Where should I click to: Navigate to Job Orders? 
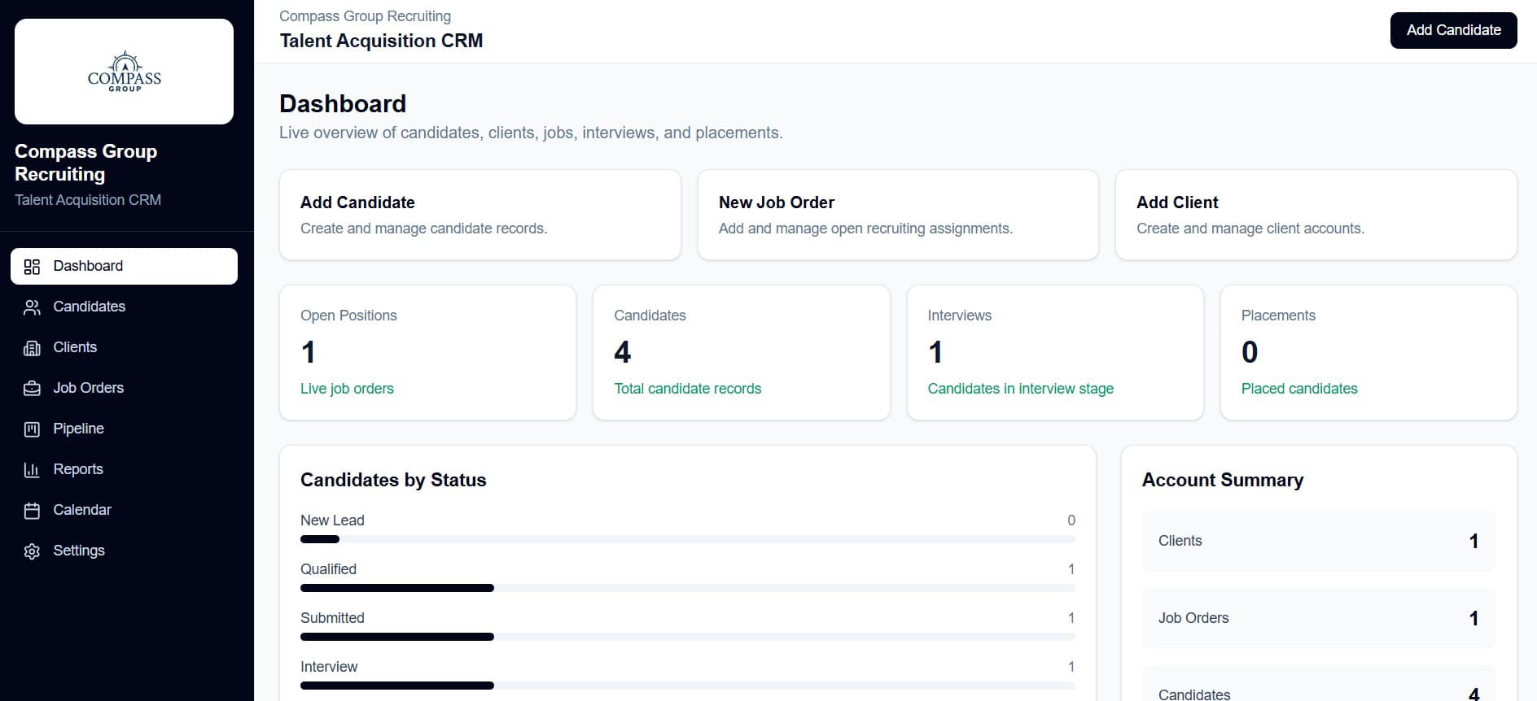coord(124,388)
